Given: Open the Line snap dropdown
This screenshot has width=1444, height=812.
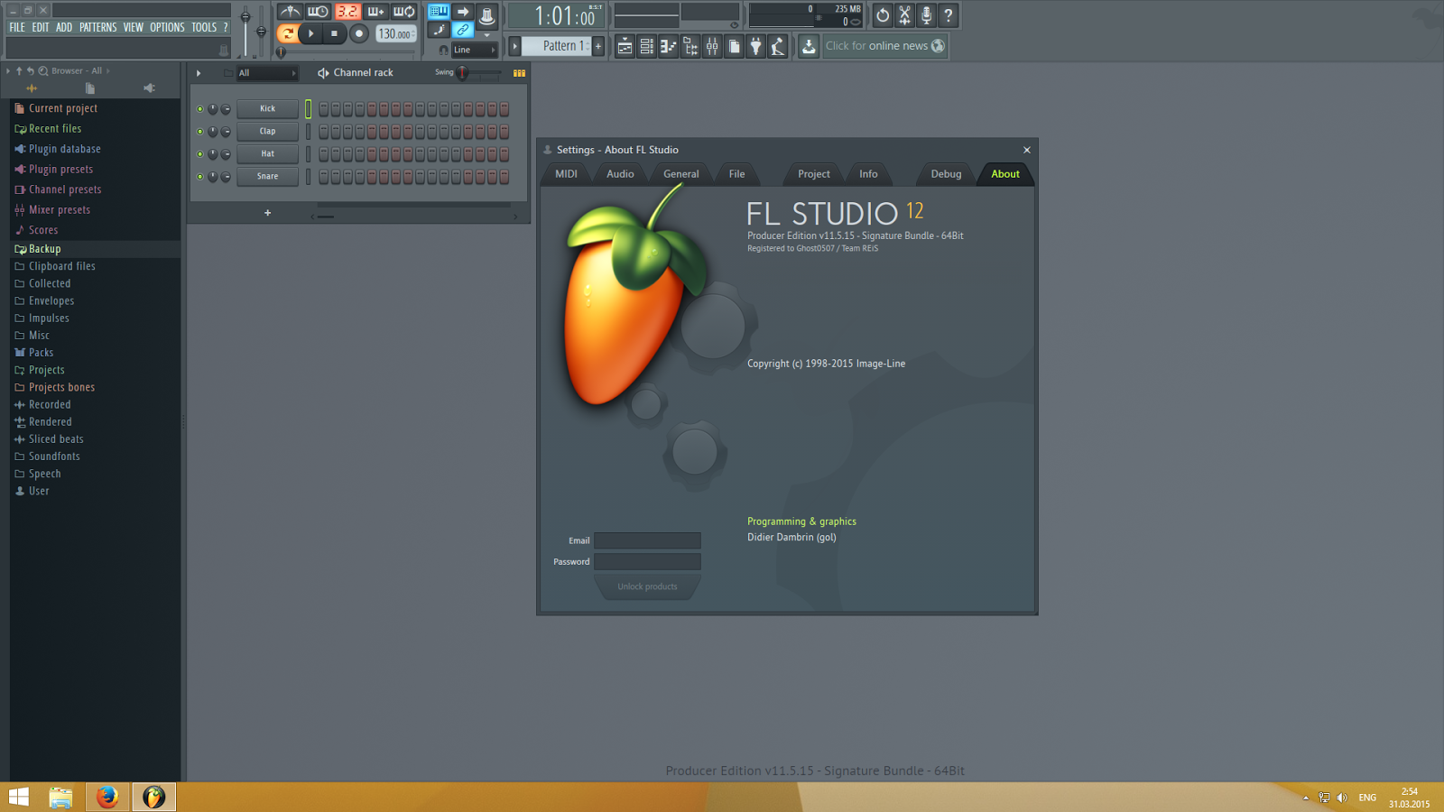Looking at the screenshot, I should coord(474,50).
